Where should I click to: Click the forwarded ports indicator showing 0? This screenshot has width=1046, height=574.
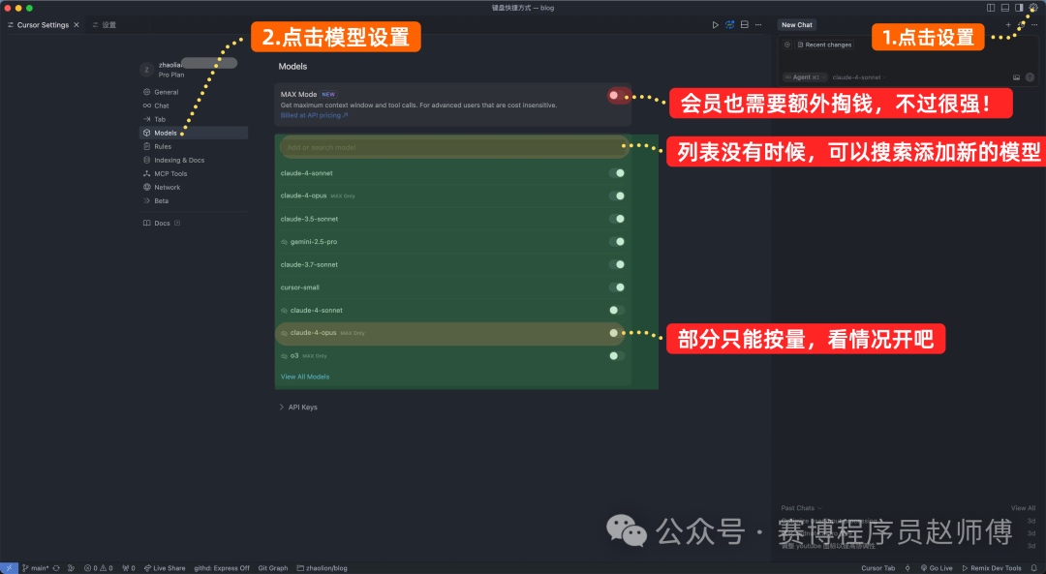click(x=128, y=568)
